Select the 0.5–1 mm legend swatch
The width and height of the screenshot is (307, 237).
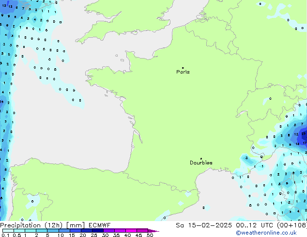pyautogui.click(x=19, y=231)
